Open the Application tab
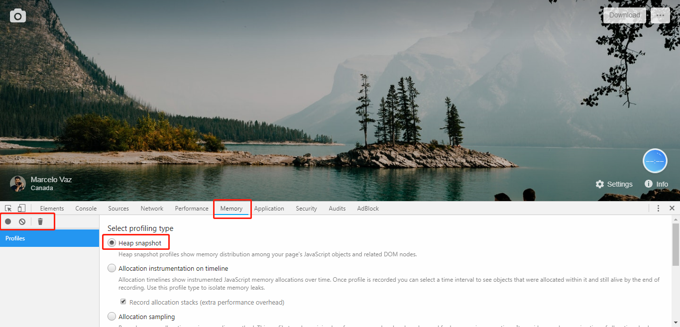Screen dimensions: 680x327 (x=269, y=209)
